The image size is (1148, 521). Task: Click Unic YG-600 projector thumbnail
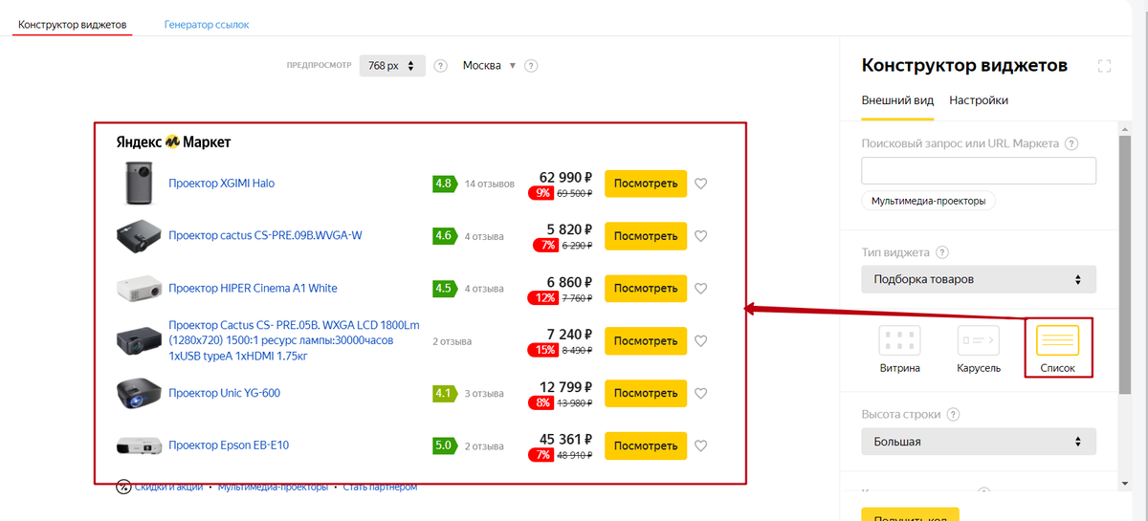(139, 394)
